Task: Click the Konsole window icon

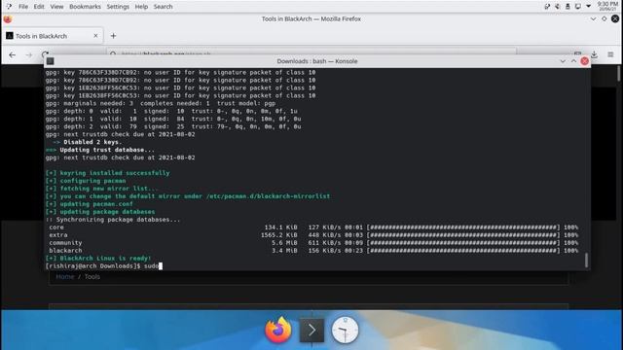Action: click(x=50, y=61)
